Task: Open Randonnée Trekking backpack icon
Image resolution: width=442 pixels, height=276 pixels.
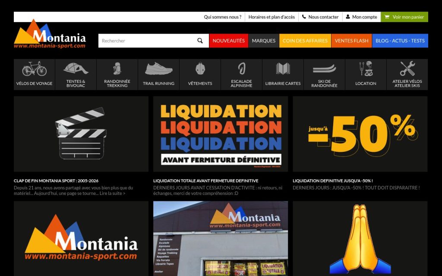Action: tap(117, 69)
